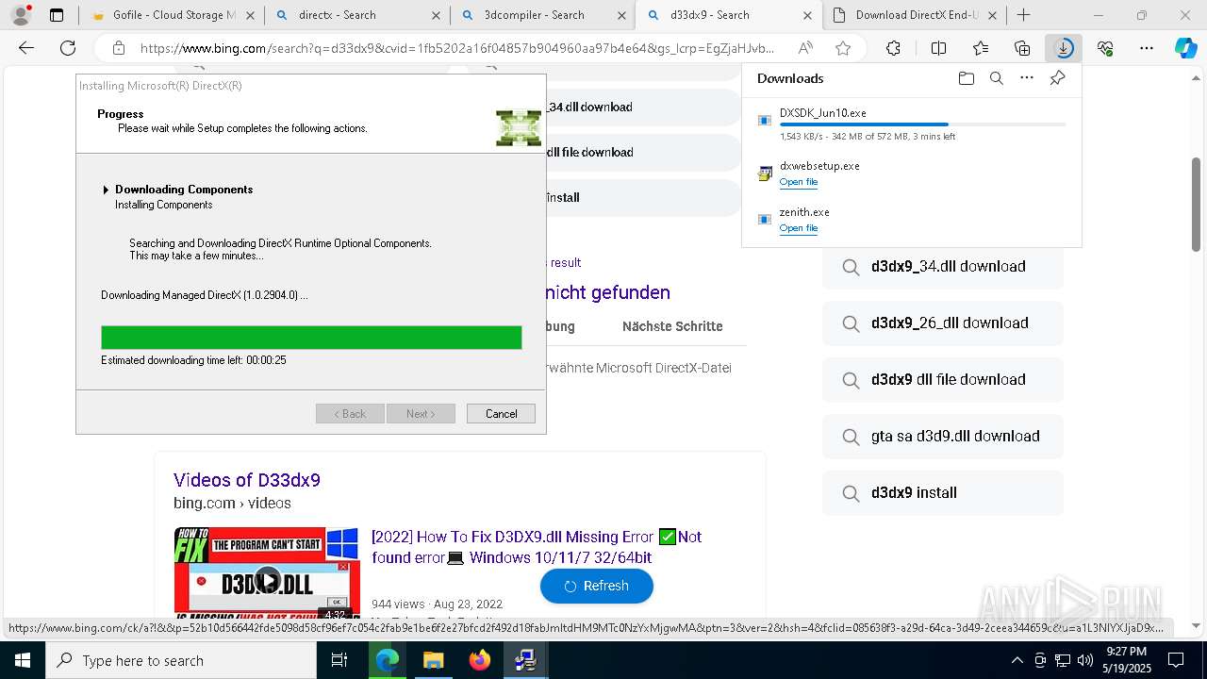The width and height of the screenshot is (1207, 679).
Task: Select the zenith.exe entry name
Action: tap(804, 212)
